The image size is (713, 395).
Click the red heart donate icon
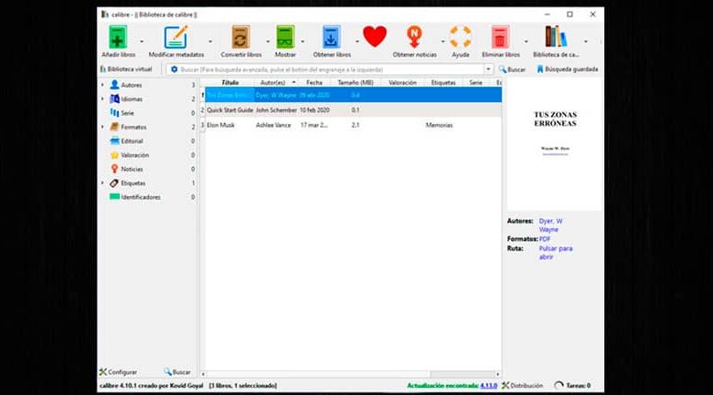click(375, 36)
